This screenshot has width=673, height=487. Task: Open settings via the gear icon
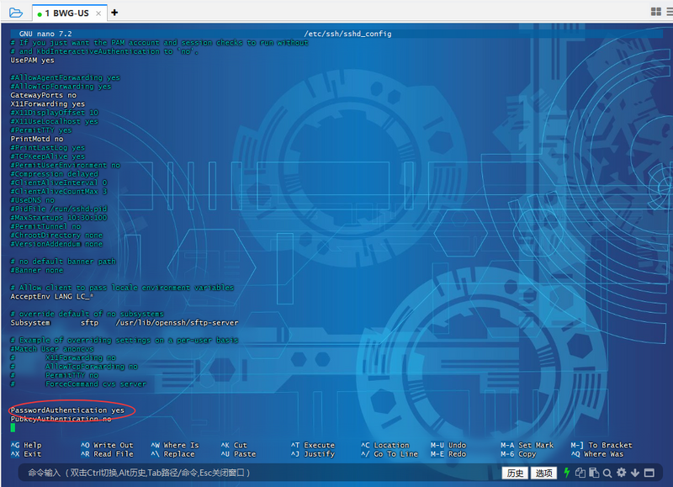point(621,472)
